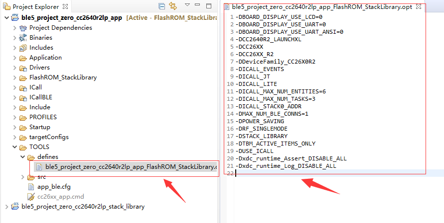Click the Startup folder icon
This screenshot has width=444, height=223.
tap(23, 128)
